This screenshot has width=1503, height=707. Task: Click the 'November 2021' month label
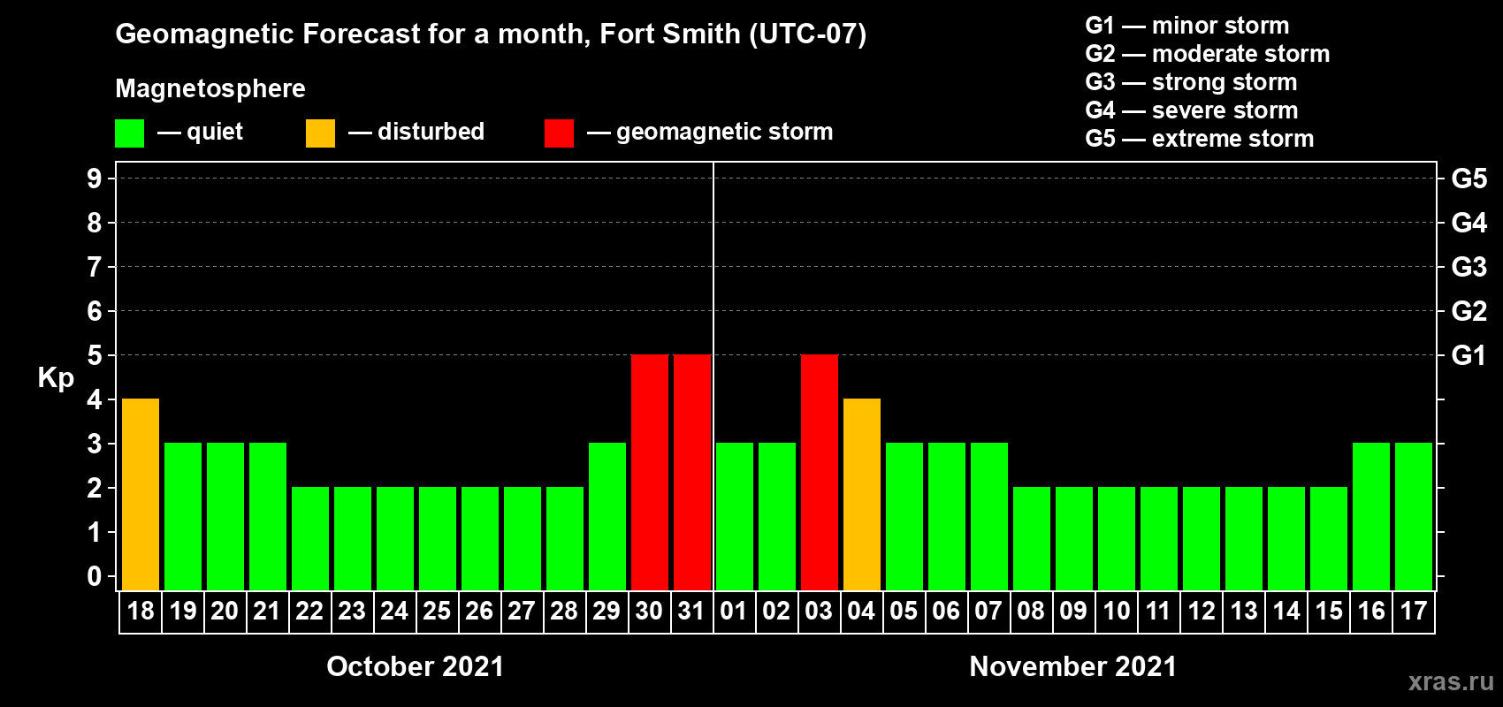tap(1073, 666)
